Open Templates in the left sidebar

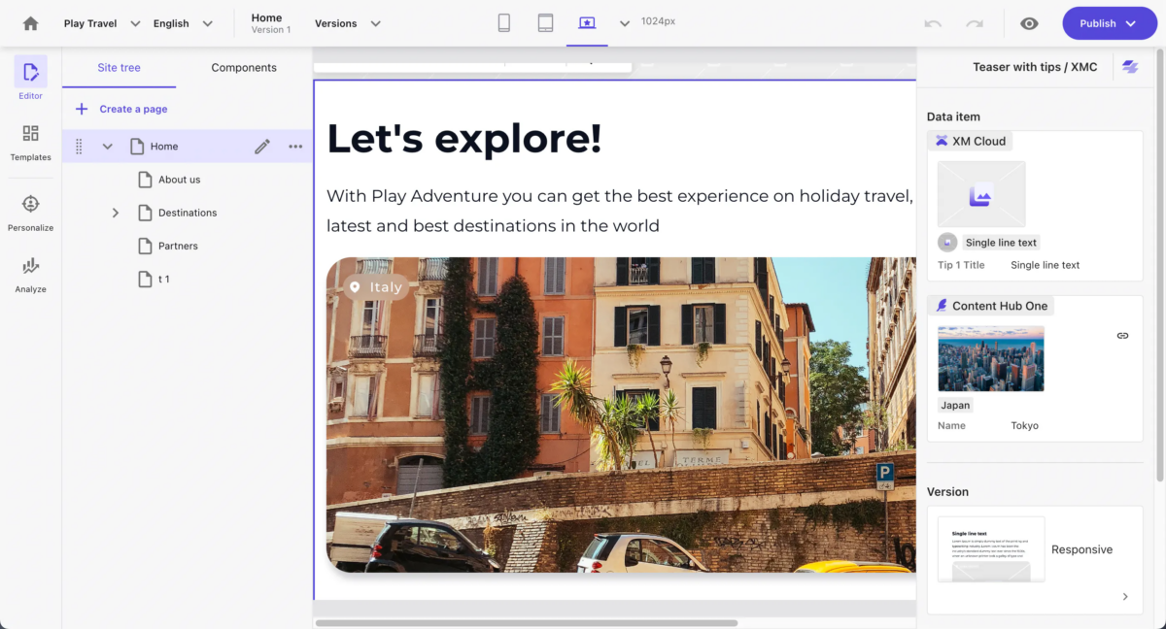(x=30, y=142)
